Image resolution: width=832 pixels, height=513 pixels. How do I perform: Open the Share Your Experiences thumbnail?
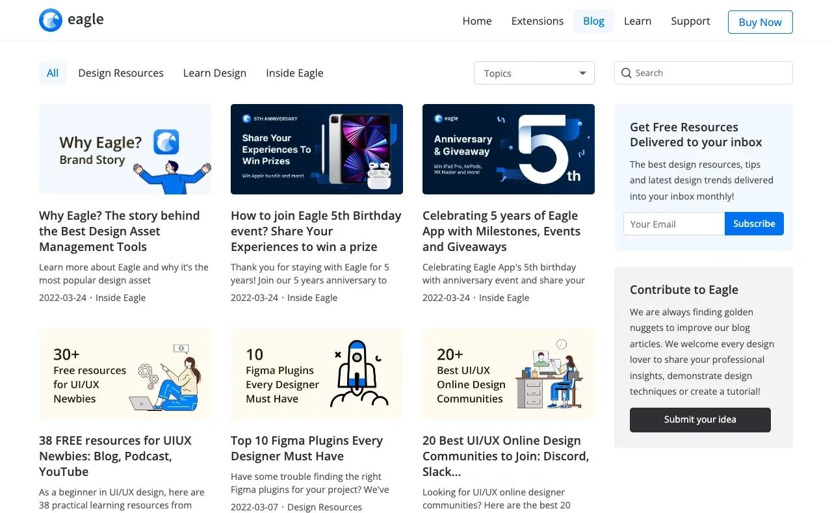tap(317, 149)
